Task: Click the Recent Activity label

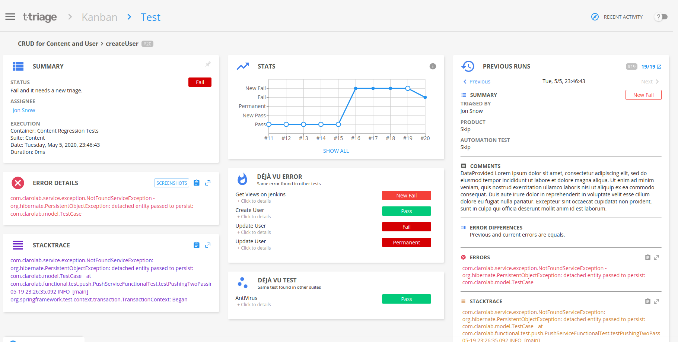Action: click(x=623, y=17)
